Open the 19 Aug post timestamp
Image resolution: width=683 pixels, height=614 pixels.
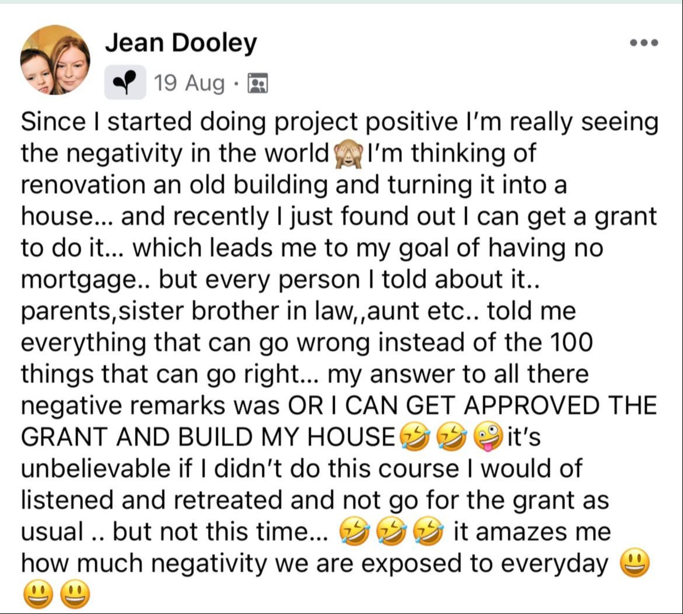point(189,83)
